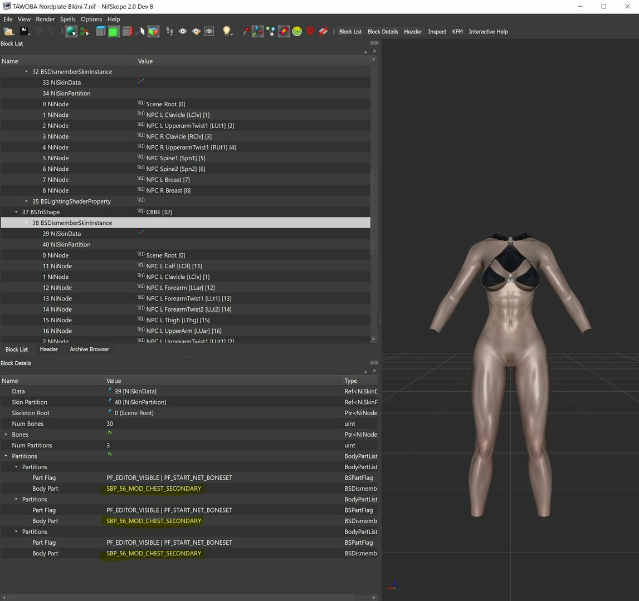This screenshot has width=639, height=601.
Task: Toggle Draw Axes icon
Action: (x=257, y=31)
